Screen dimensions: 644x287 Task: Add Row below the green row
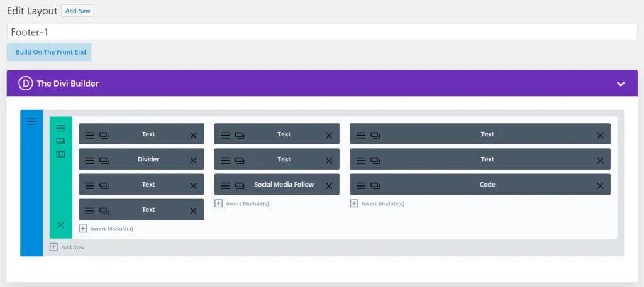point(67,247)
